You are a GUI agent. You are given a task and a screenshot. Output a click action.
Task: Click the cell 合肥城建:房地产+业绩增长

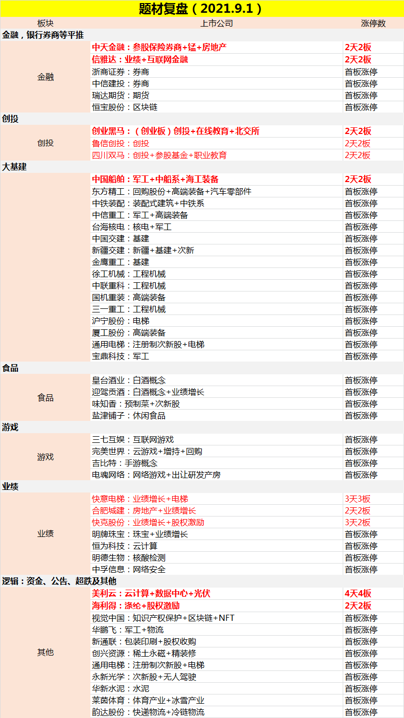pyautogui.click(x=217, y=510)
